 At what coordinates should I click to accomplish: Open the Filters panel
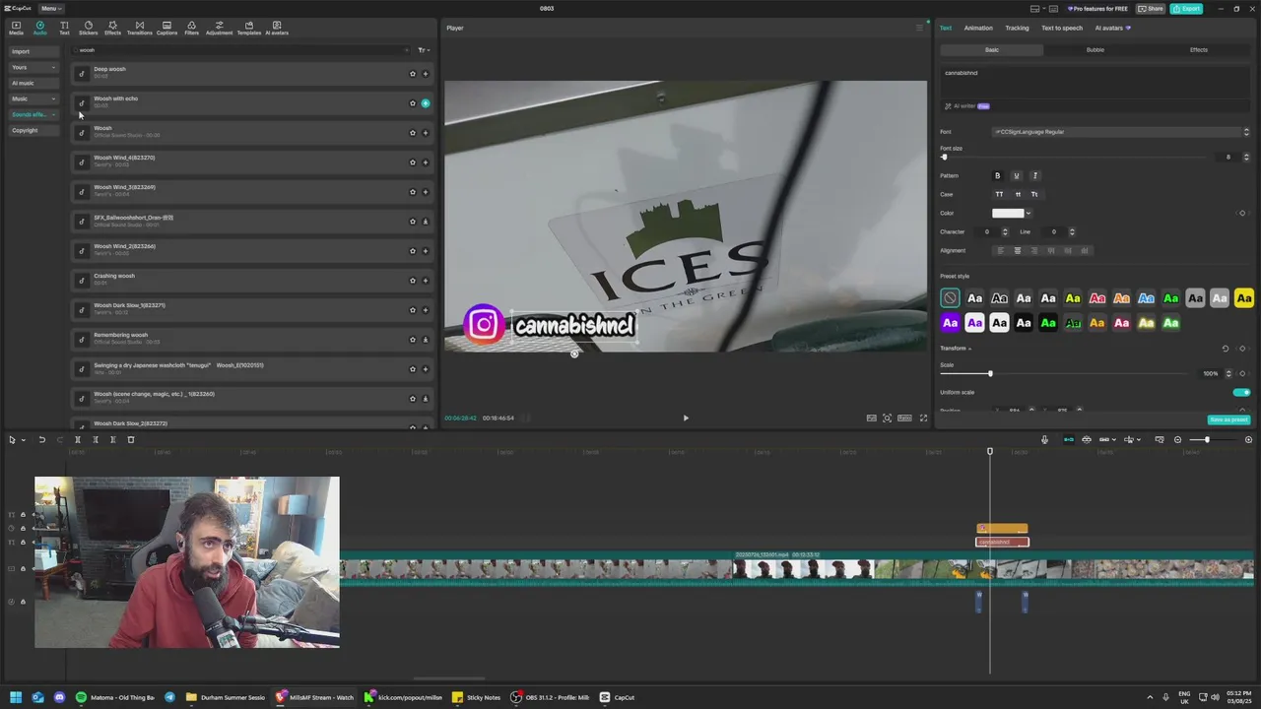[191, 28]
